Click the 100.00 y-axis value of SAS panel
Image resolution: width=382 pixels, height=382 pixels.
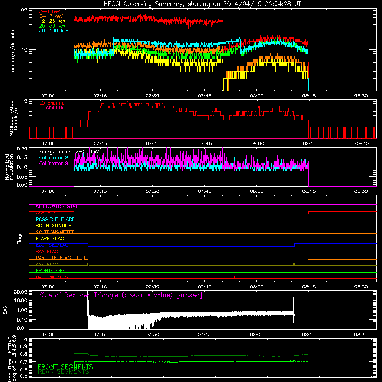click(x=19, y=292)
